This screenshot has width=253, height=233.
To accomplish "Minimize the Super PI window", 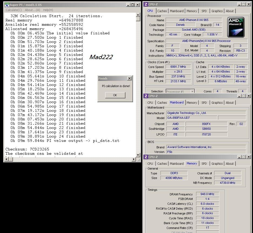I will click(128, 5).
